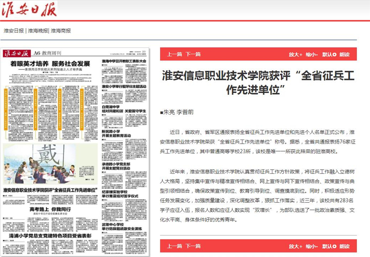Open page article 清浦小学党总支党建特色项目受省表彰
The image size is (370, 257).
point(50,236)
